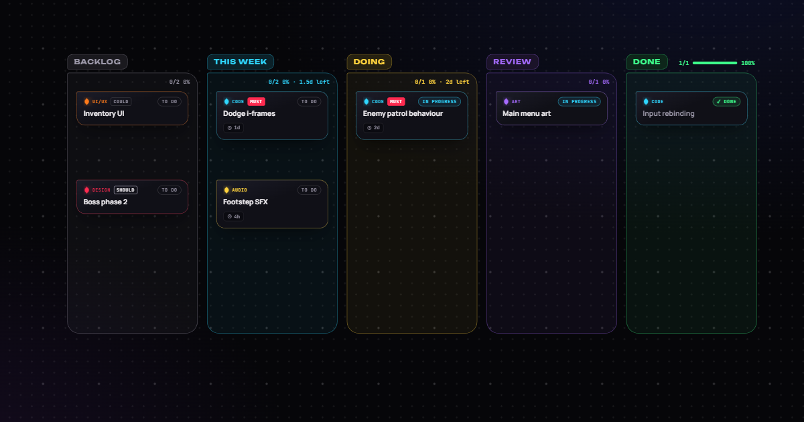Select the Review column header
The height and width of the screenshot is (422, 804).
point(513,62)
